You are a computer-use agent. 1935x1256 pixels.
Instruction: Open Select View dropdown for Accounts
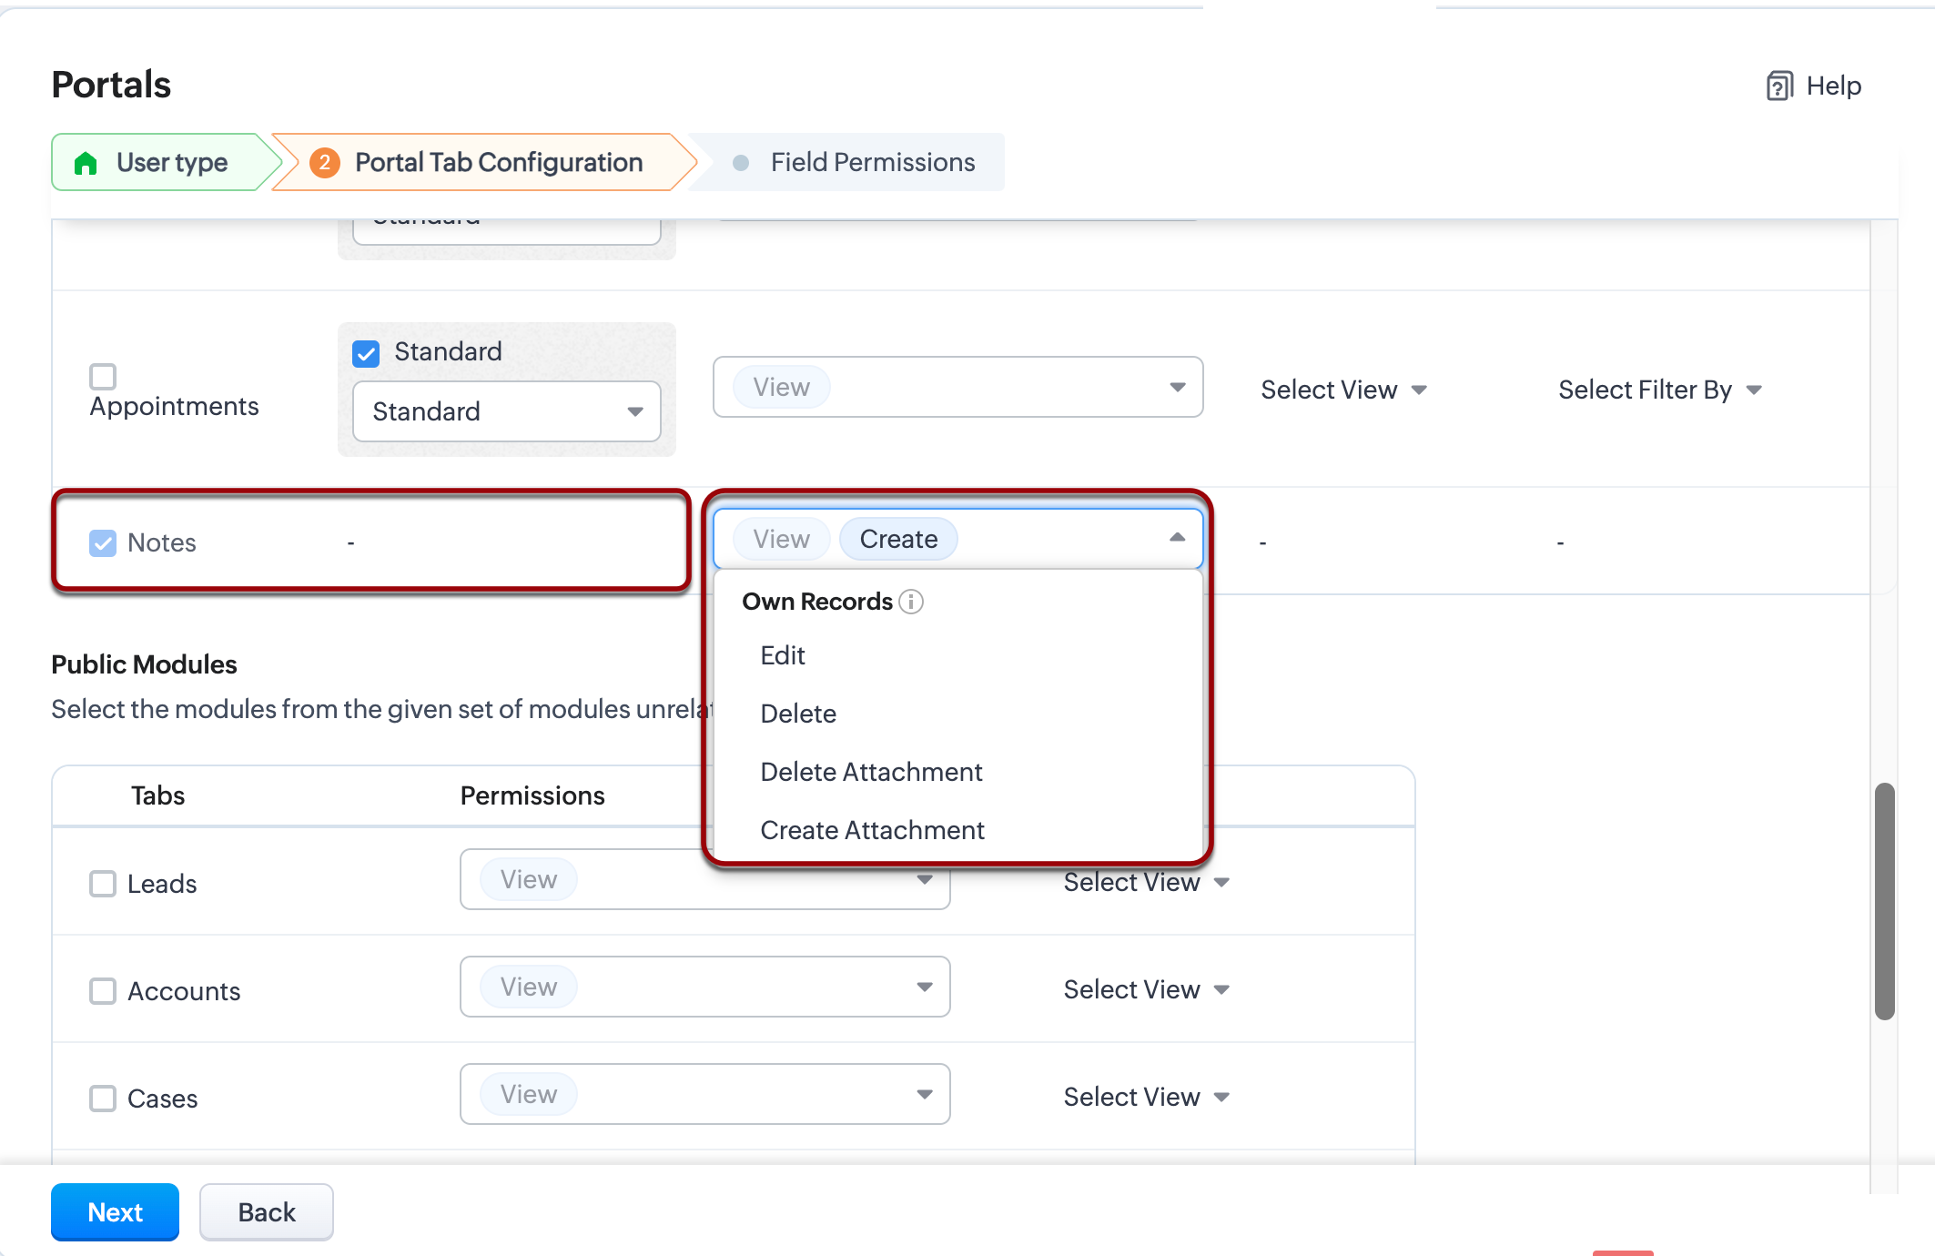[1146, 989]
